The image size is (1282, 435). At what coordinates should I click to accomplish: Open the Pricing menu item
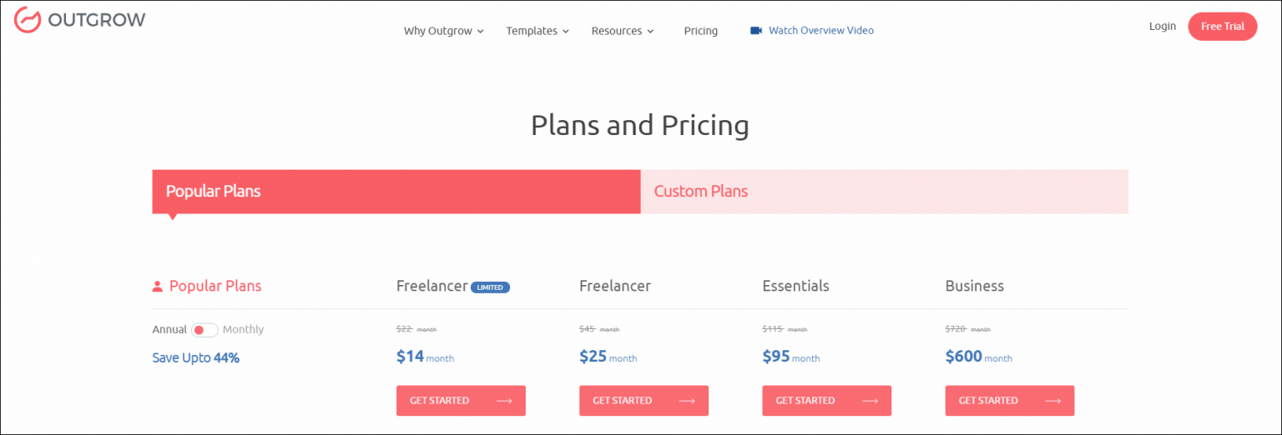click(x=700, y=31)
